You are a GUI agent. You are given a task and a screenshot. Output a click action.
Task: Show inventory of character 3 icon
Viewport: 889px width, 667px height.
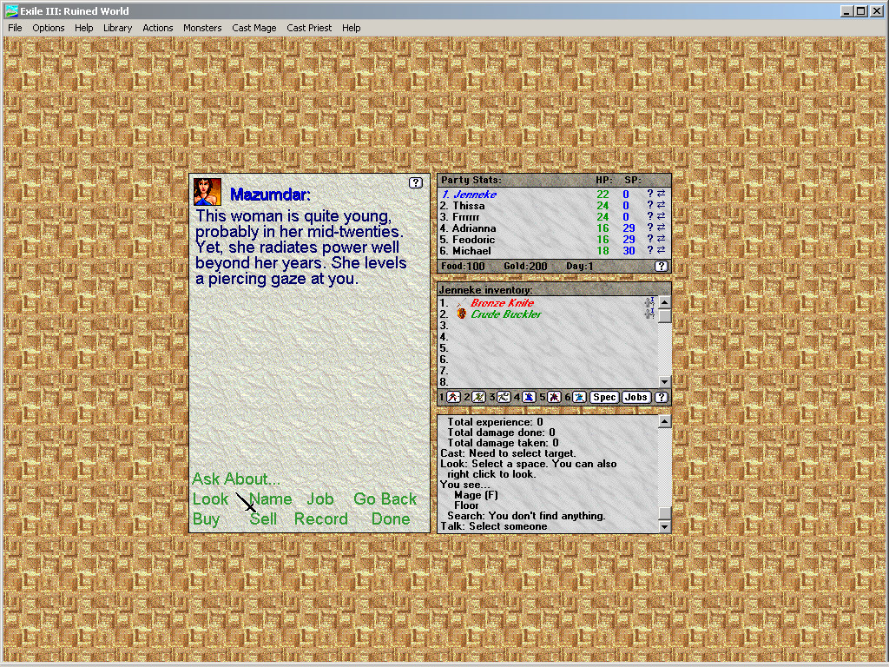[x=504, y=397]
